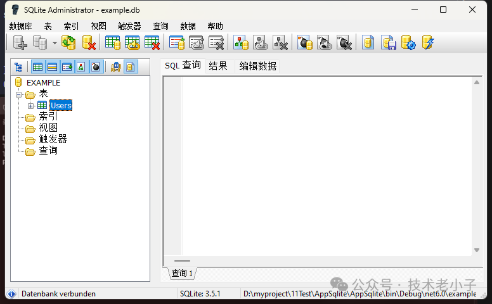This screenshot has height=304, width=492.
Task: Click the refresh database icon
Action: point(68,42)
